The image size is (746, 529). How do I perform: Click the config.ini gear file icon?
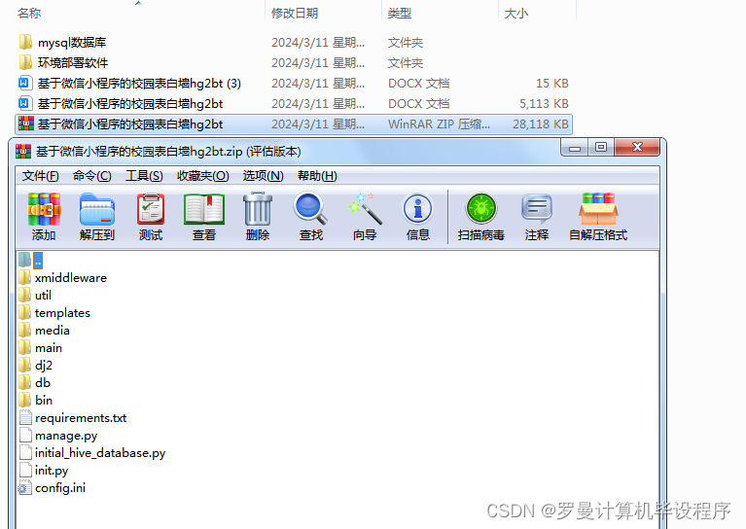[x=25, y=487]
